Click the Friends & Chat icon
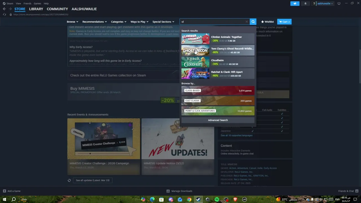This screenshot has width=361, height=203. tap(357, 191)
